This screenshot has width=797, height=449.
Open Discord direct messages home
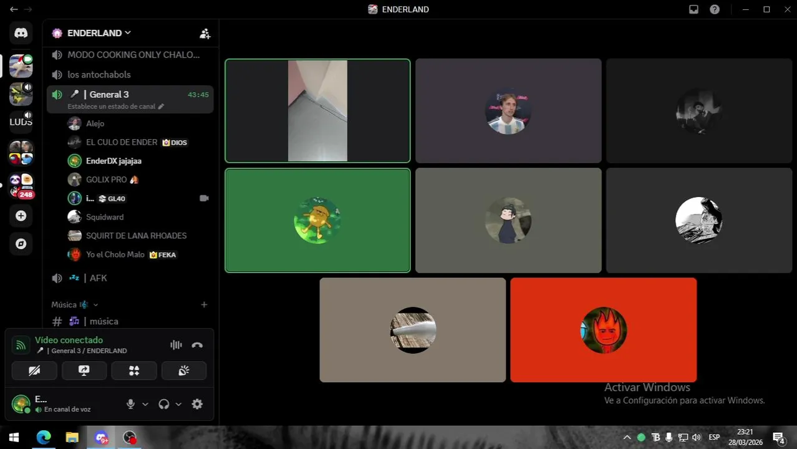(21, 33)
